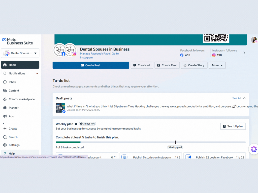Click the Meta Business Suite logo

click(x=17, y=41)
